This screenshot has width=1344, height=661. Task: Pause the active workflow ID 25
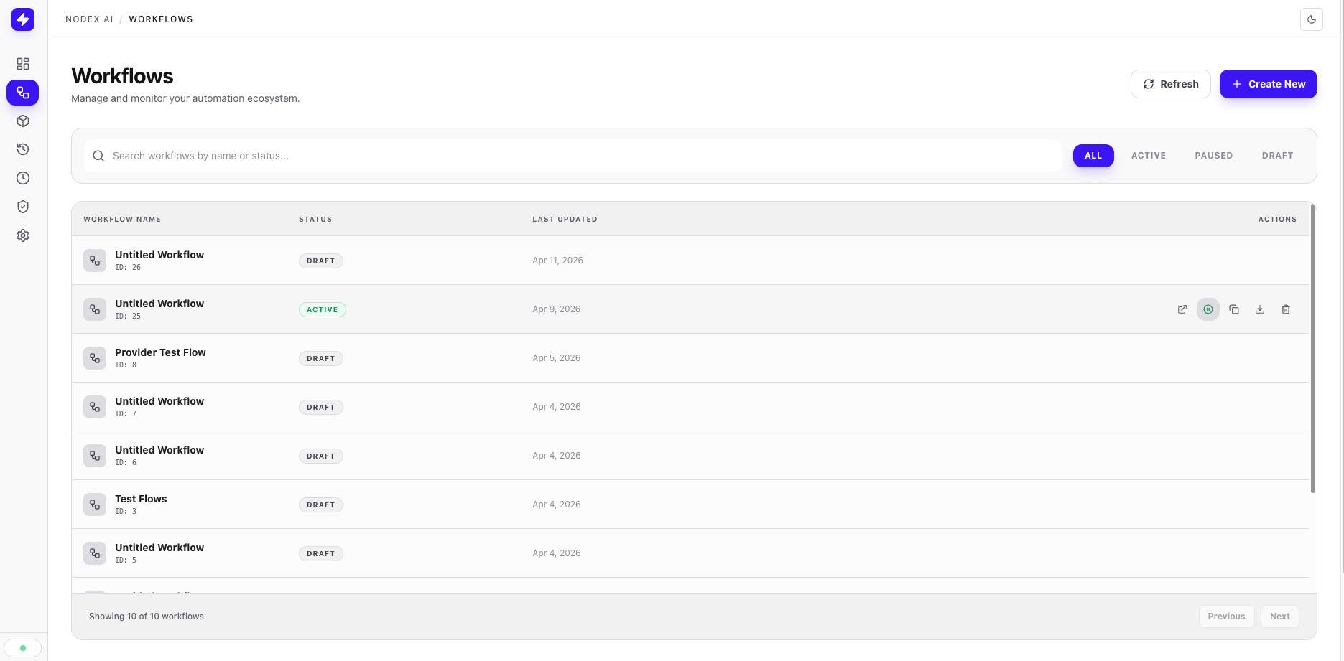click(x=1208, y=309)
